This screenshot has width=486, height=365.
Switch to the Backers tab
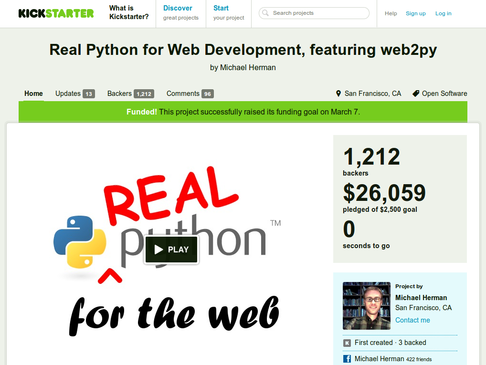pos(130,94)
